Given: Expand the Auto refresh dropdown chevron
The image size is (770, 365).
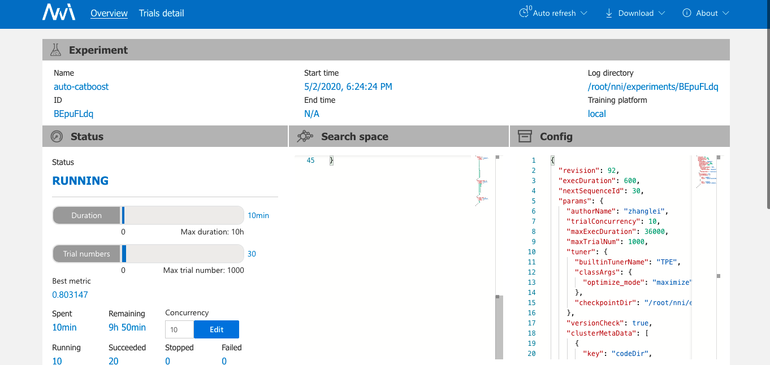Looking at the screenshot, I should click(x=584, y=13).
